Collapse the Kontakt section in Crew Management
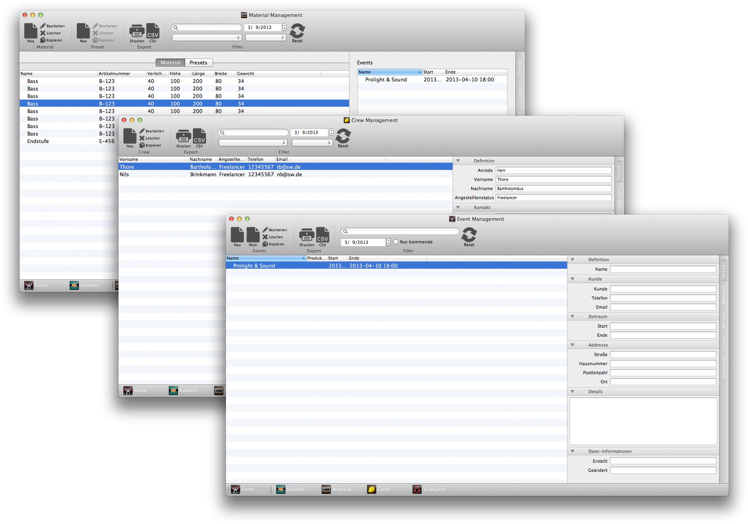 (x=458, y=207)
